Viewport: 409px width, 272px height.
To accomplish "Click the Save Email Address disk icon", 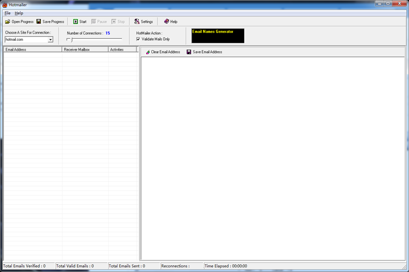I will 189,52.
